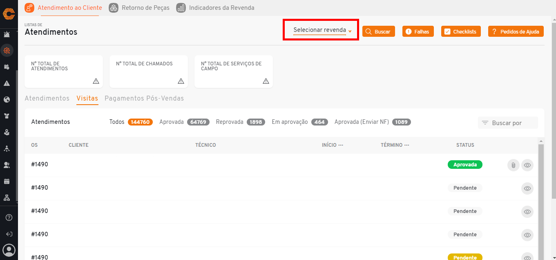Click the Nº TOTAL DE CHAMADOS card
This screenshot has height=260, width=556.
click(x=149, y=72)
